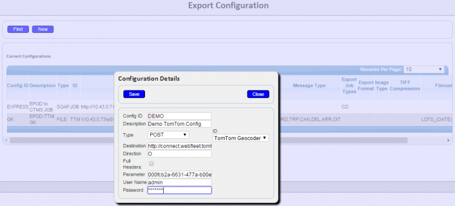Select the EXPRESS configuration row
This screenshot has height=206, width=455.
click(x=230, y=107)
